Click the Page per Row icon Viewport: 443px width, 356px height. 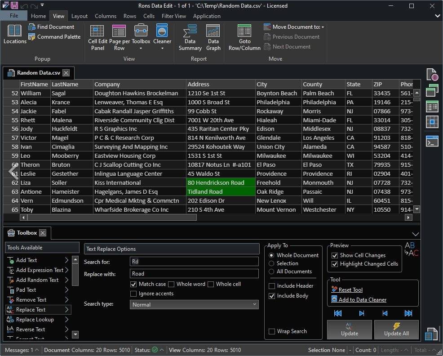(119, 31)
